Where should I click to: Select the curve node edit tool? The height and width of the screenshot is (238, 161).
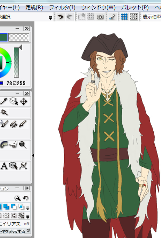click(23, 166)
